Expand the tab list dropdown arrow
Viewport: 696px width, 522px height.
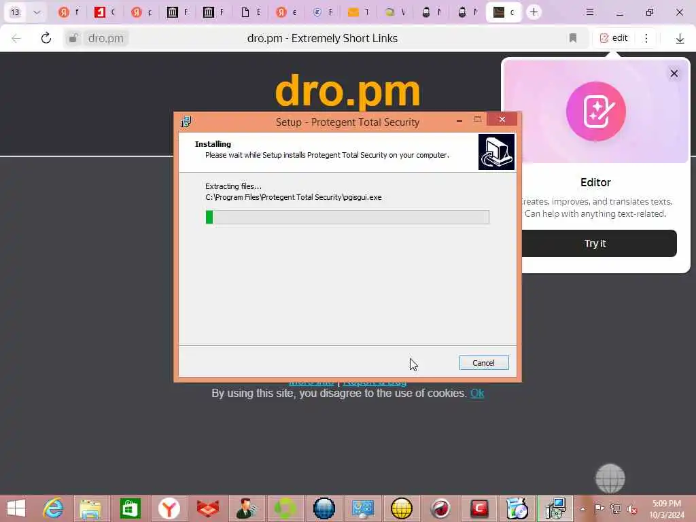pos(37,12)
